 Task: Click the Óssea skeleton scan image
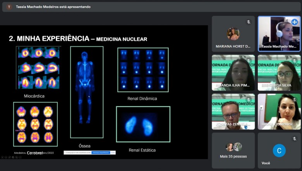point(87,92)
